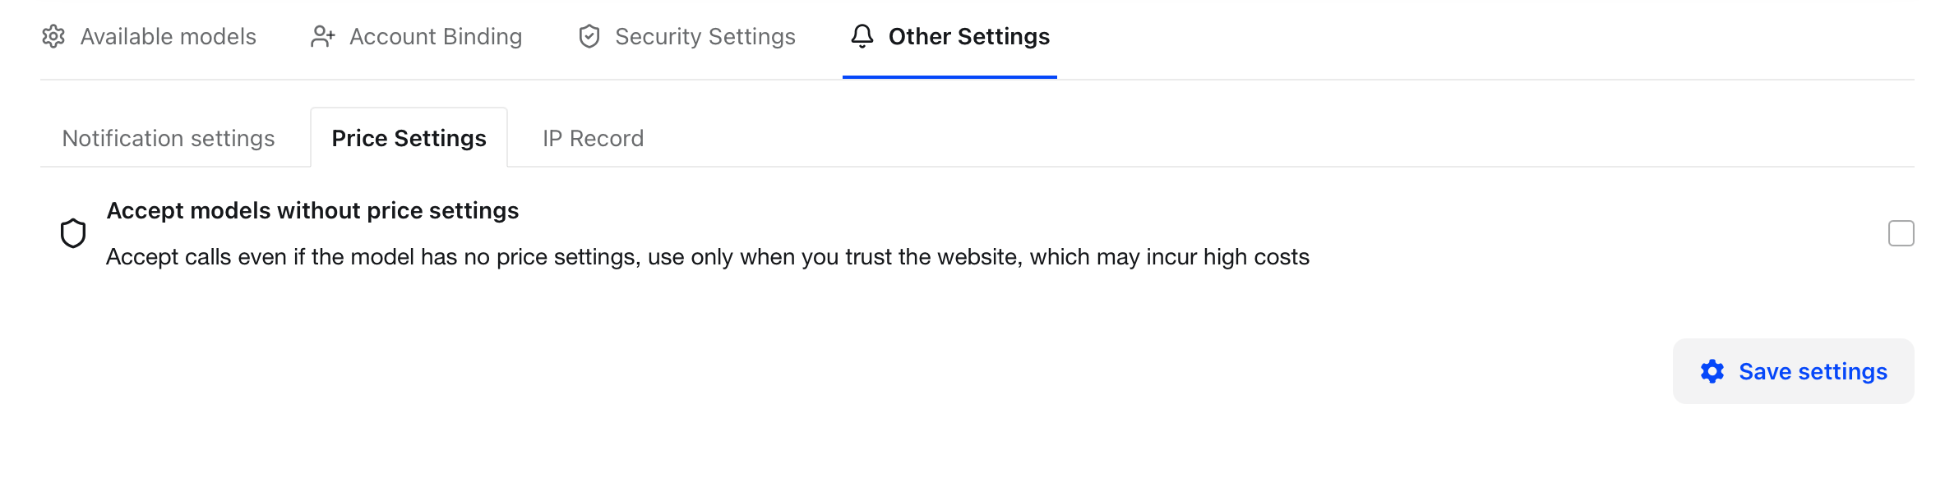Click the Save settings text label
This screenshot has width=1945, height=478.
[x=1813, y=372]
